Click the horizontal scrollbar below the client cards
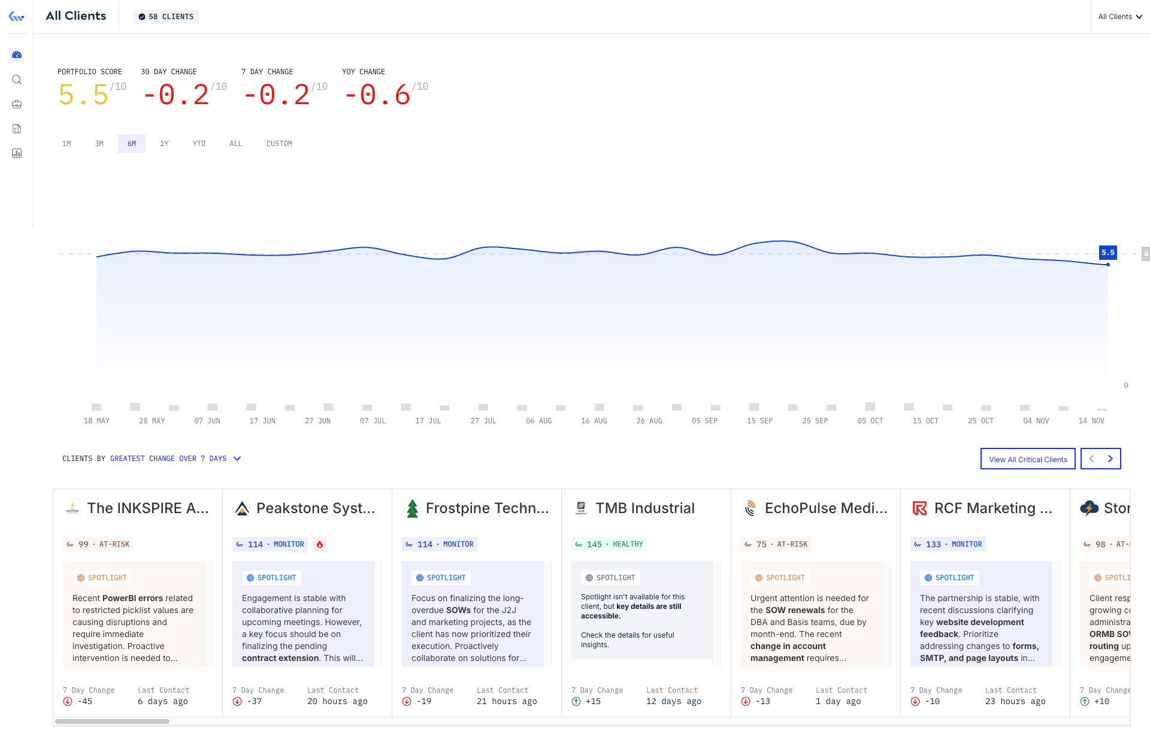The image size is (1150, 755). click(x=111, y=721)
